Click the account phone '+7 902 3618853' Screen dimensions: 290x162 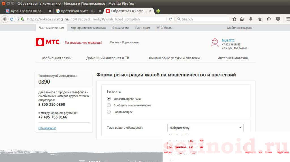231,44
